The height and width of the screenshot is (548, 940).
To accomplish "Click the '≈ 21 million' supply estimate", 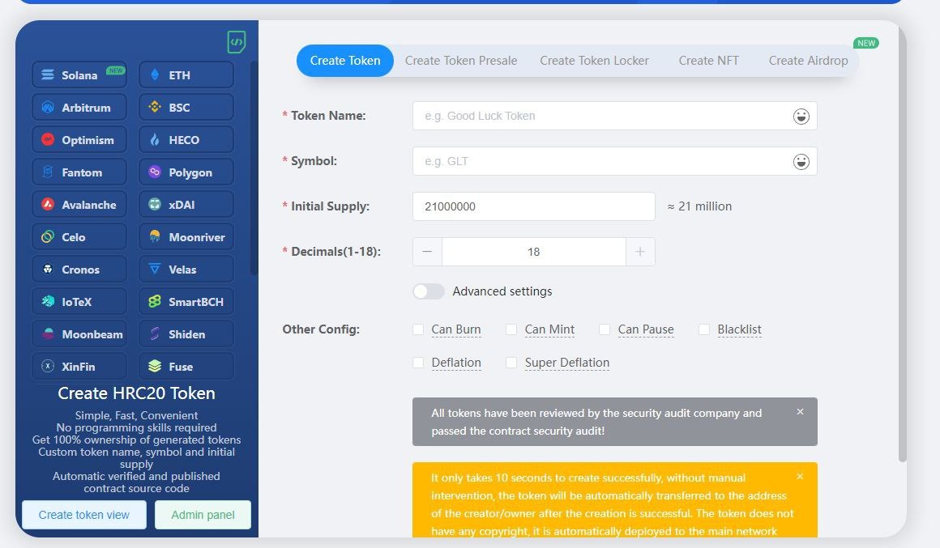I will pos(699,206).
